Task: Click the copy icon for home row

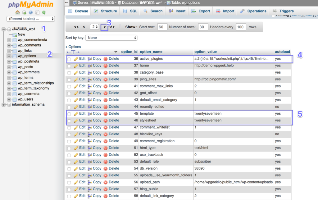Action: tap(90, 66)
